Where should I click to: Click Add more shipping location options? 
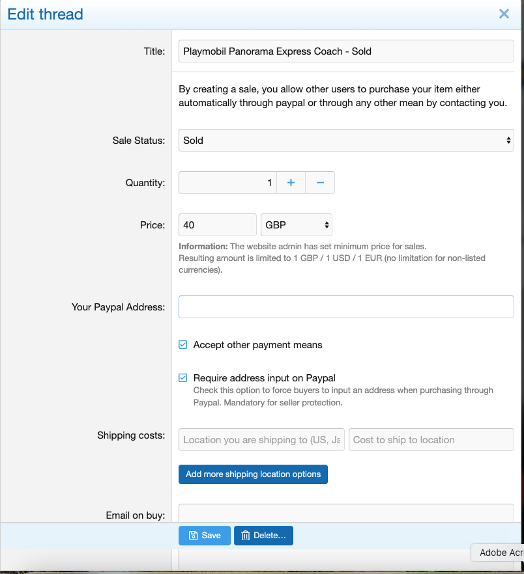(x=253, y=474)
